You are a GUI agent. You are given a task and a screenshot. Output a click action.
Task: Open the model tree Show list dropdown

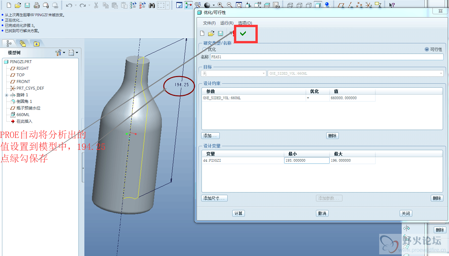tap(73, 53)
